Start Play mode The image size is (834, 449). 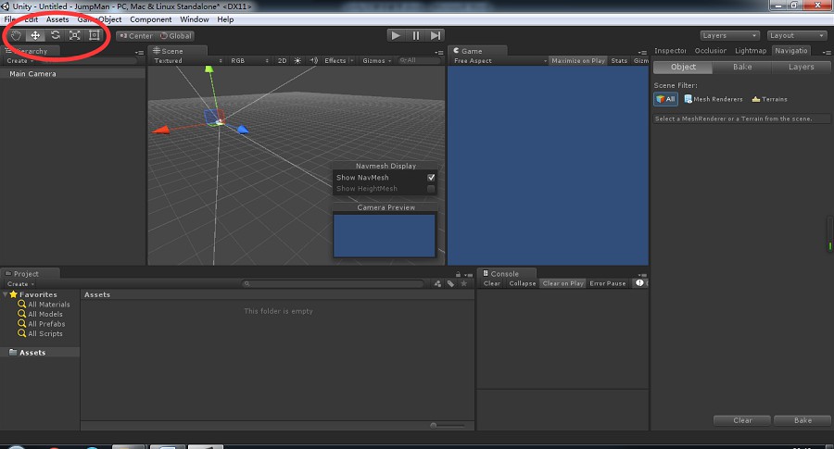pos(395,35)
